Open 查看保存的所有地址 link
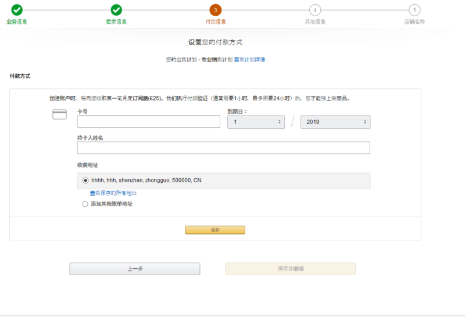The height and width of the screenshot is (317, 465). [x=113, y=193]
